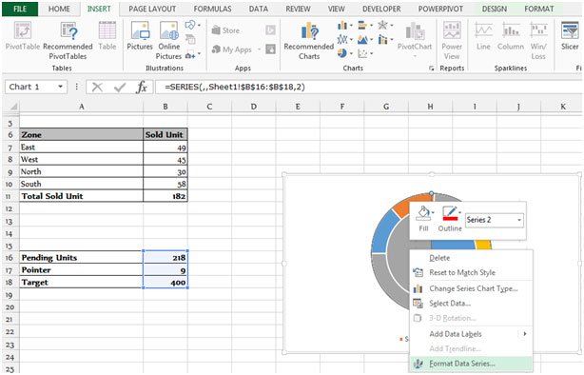584x375 pixels.
Task: Select column A header
Action: (81, 107)
